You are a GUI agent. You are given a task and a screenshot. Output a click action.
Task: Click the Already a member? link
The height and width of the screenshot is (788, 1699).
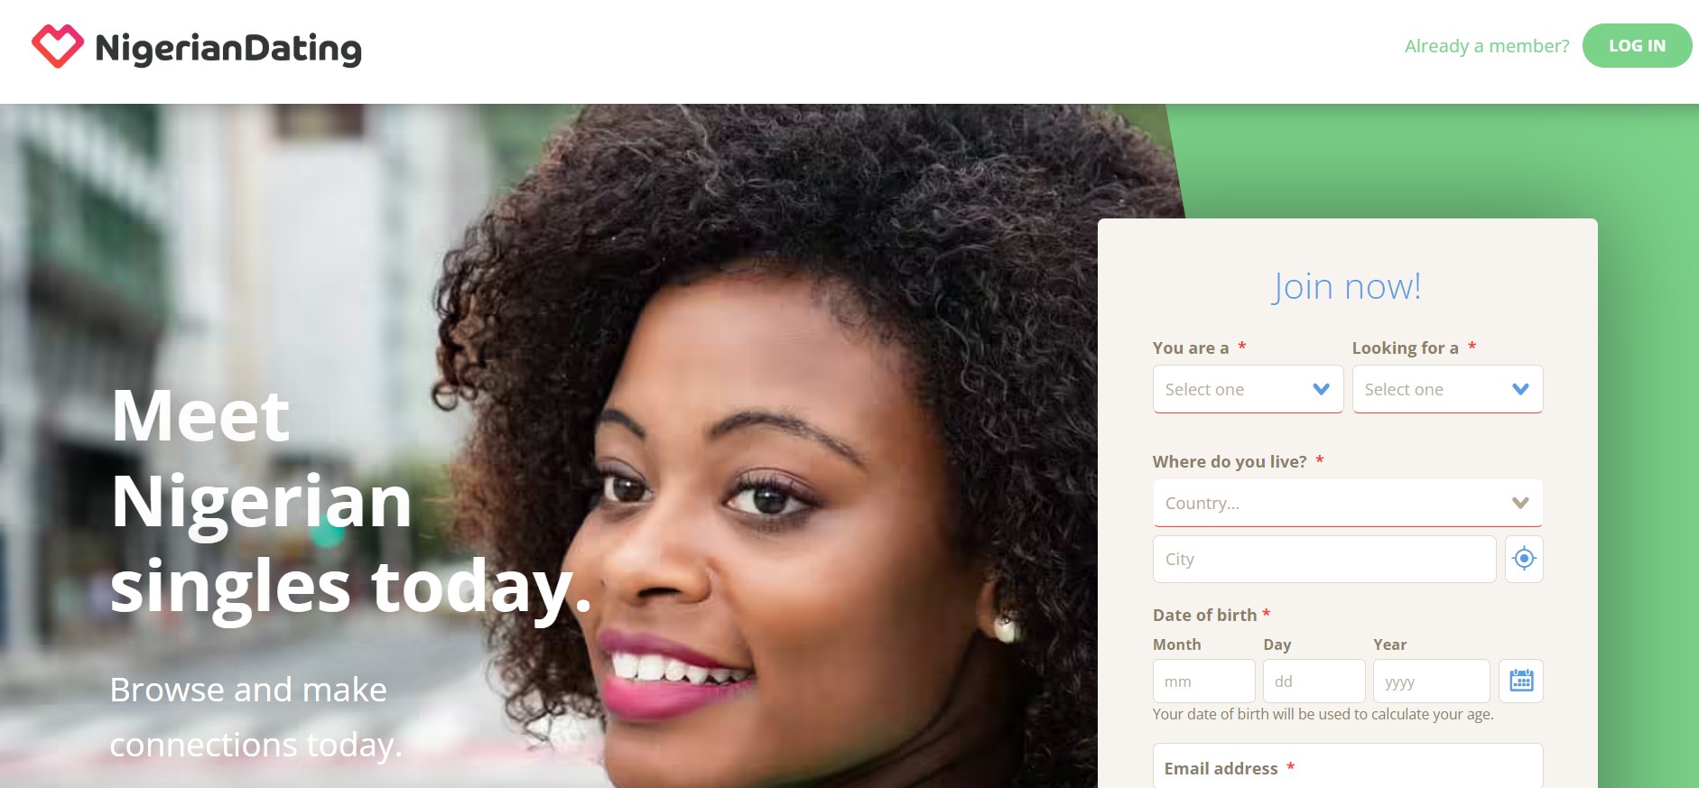click(1487, 46)
